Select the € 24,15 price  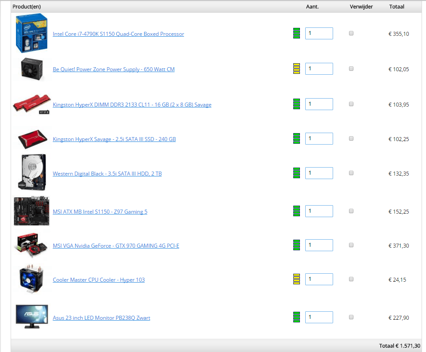click(x=397, y=280)
